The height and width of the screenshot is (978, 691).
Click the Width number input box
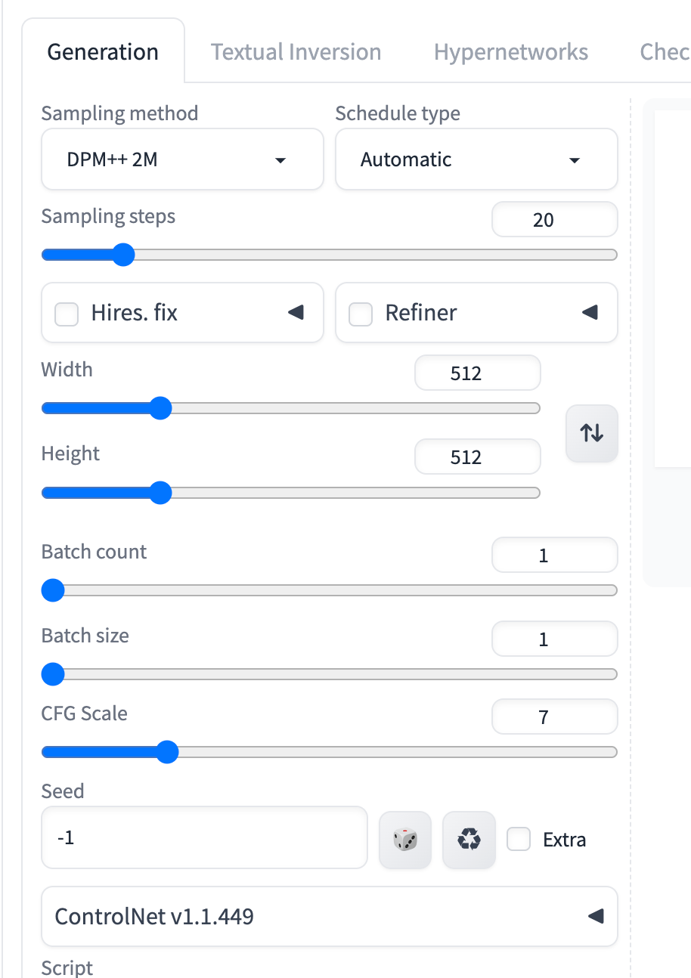click(x=478, y=373)
